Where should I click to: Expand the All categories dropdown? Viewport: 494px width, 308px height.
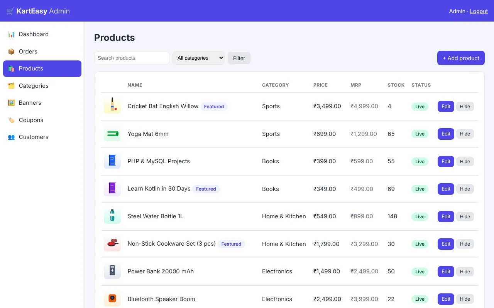tap(198, 58)
